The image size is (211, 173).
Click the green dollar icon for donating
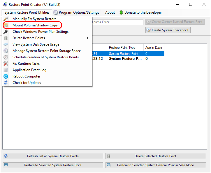pyautogui.click(x=121, y=12)
